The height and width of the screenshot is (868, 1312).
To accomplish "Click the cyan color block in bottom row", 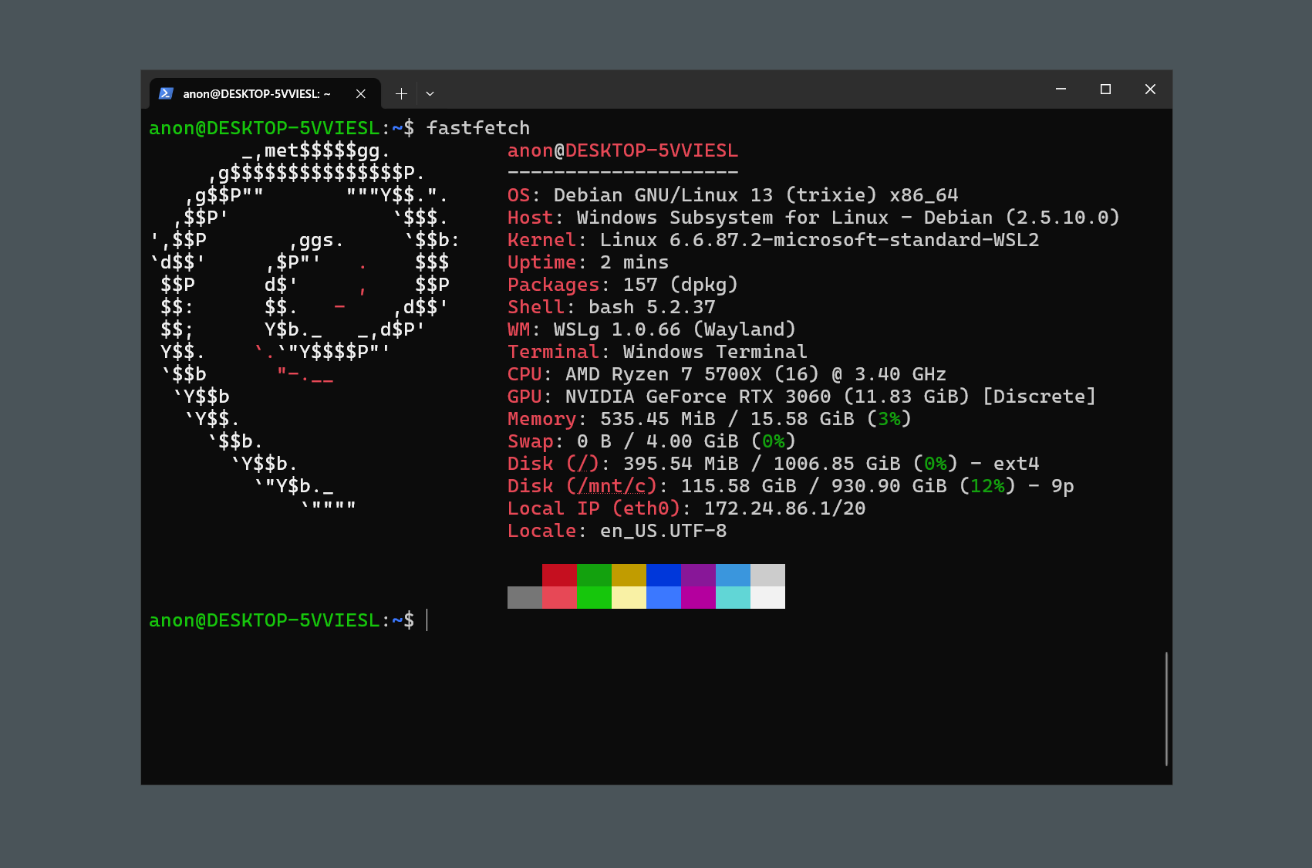I will coord(733,598).
